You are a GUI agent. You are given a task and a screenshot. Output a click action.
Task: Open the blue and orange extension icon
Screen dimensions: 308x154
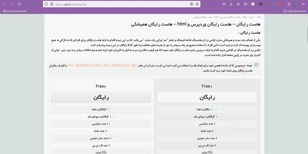pos(275,4)
